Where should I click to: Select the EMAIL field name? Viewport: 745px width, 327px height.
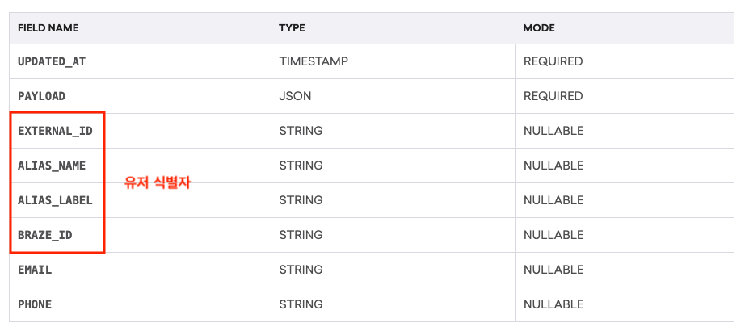35,270
